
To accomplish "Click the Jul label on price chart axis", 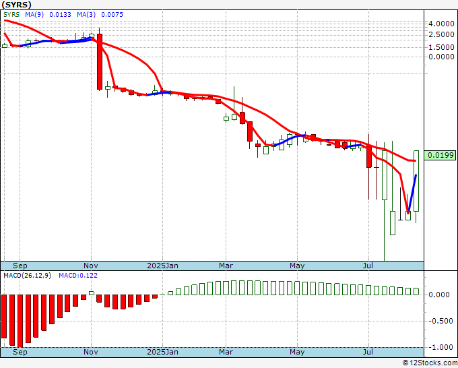I will pos(368,266).
